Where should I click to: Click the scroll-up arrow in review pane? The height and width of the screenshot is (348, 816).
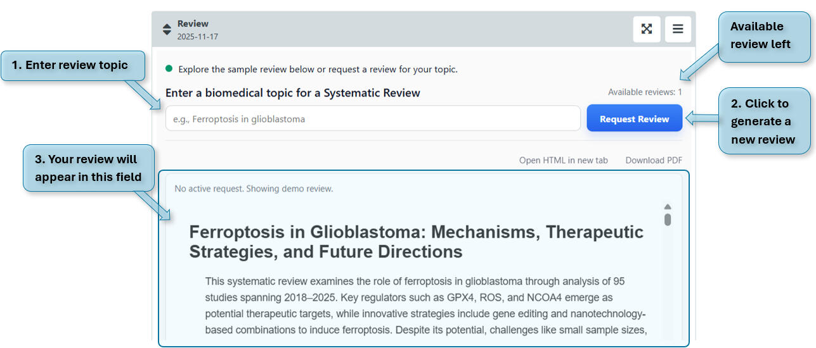coord(668,207)
